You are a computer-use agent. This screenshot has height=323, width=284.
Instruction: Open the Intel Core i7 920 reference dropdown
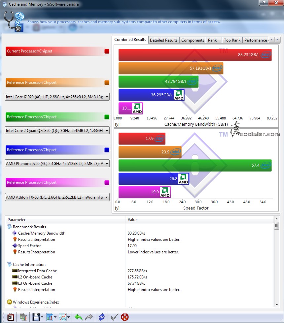pos(57,97)
